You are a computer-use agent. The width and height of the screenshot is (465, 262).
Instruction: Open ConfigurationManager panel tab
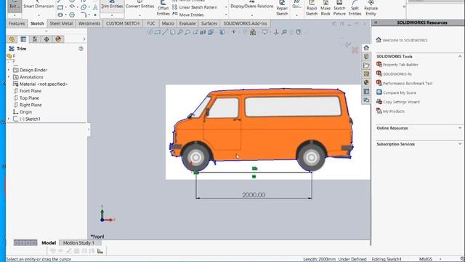coord(35,39)
